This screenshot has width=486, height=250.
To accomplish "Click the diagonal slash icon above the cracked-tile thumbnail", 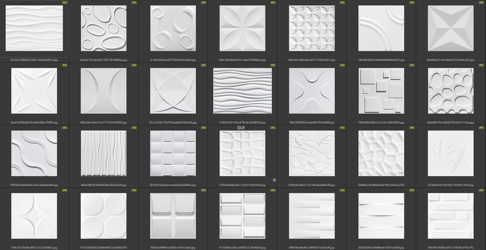I will [243, 128].
